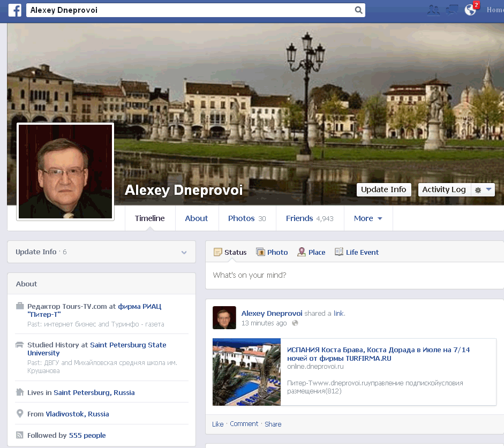The width and height of the screenshot is (504, 448).
Task: Click the Photo composer icon
Action: 261,252
